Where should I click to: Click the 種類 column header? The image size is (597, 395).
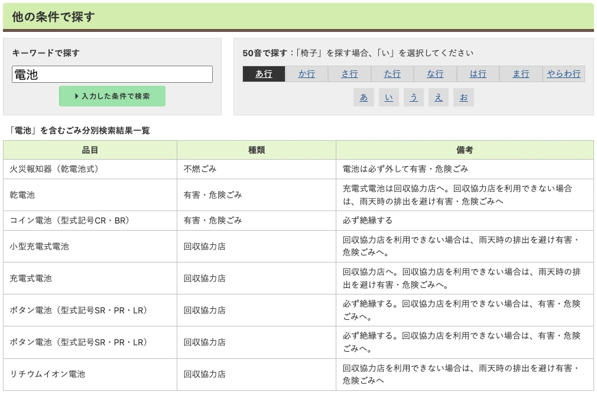[x=255, y=150]
